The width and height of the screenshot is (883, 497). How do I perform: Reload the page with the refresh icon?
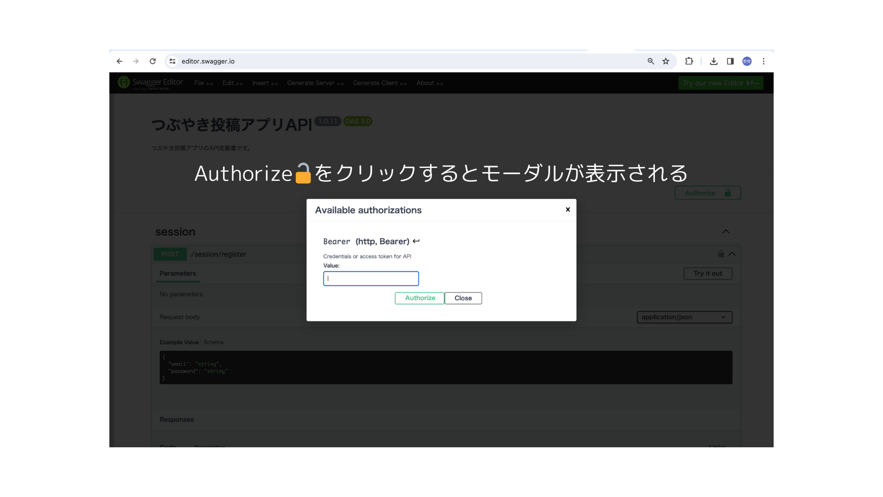(x=153, y=61)
